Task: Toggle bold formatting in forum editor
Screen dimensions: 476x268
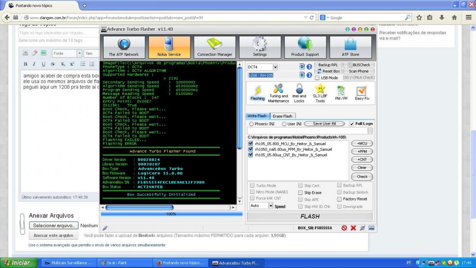Action: tap(25, 64)
